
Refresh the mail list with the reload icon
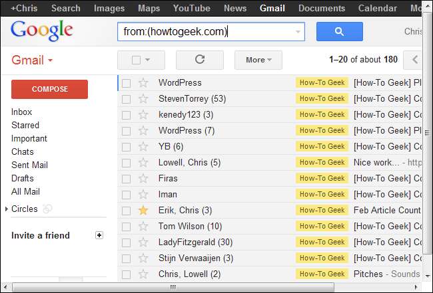pyautogui.click(x=200, y=60)
